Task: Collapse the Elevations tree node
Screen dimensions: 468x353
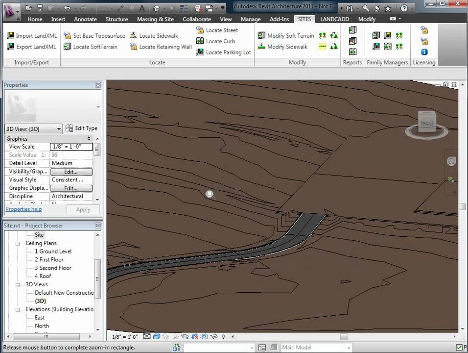Action: (x=18, y=310)
